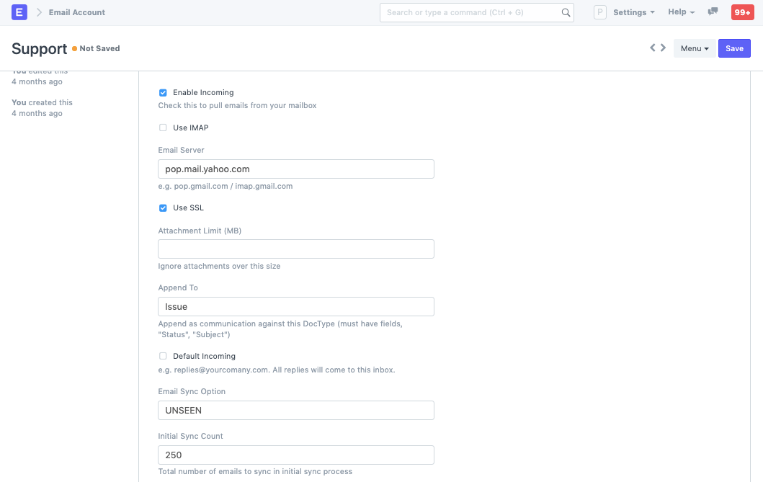The height and width of the screenshot is (482, 763).
Task: Disable the Use SSL option
Action: [x=163, y=208]
